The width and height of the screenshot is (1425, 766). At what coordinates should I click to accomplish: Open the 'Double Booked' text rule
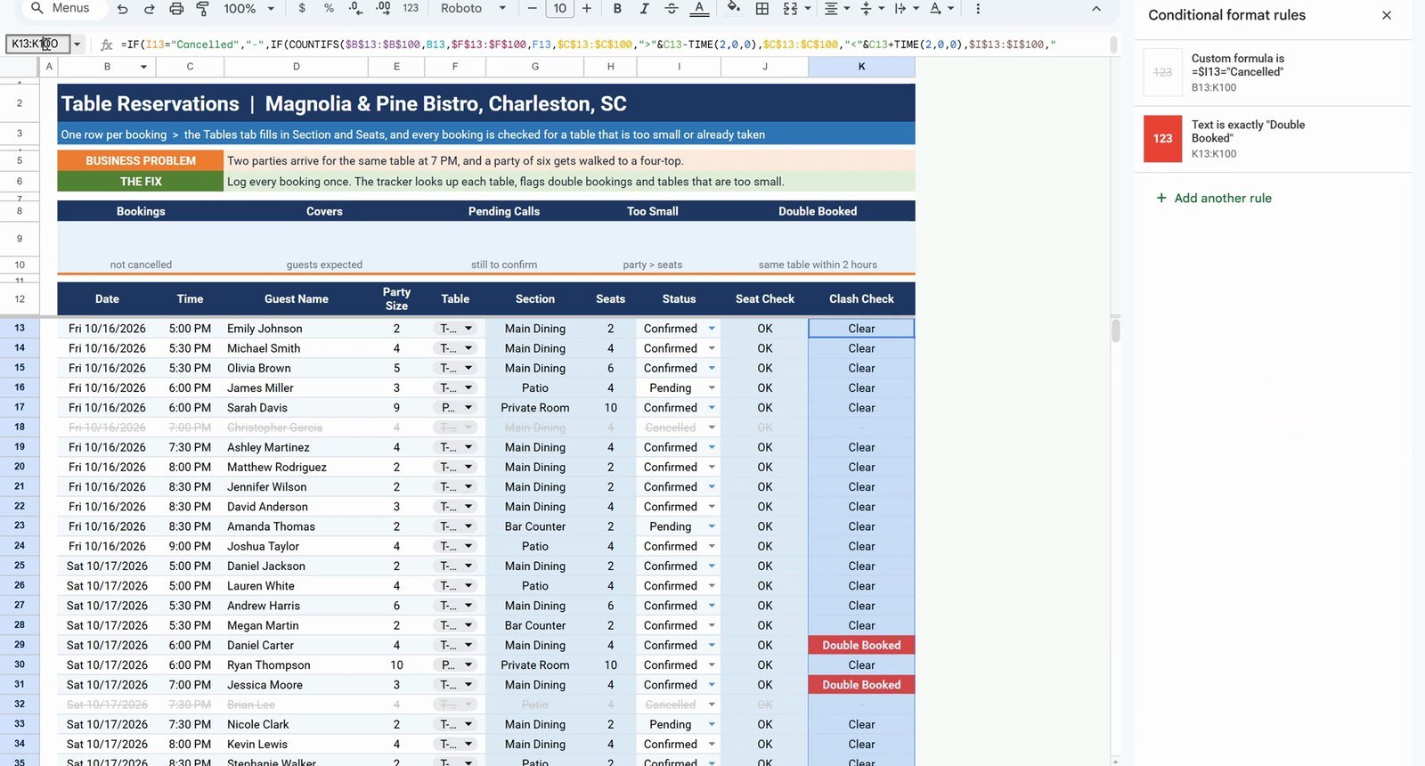[1274, 139]
